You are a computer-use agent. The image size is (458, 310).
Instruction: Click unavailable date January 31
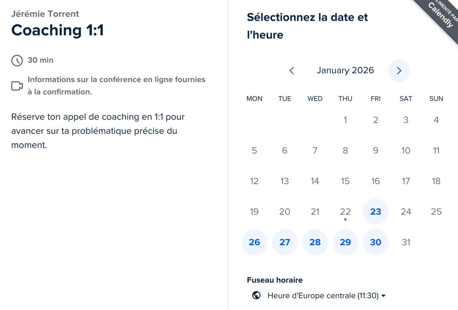click(406, 242)
